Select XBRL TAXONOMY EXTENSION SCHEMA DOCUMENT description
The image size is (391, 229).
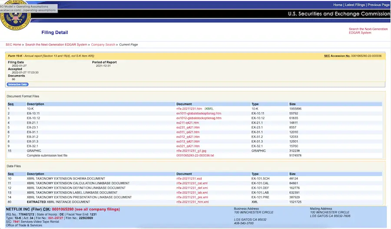point(66,179)
